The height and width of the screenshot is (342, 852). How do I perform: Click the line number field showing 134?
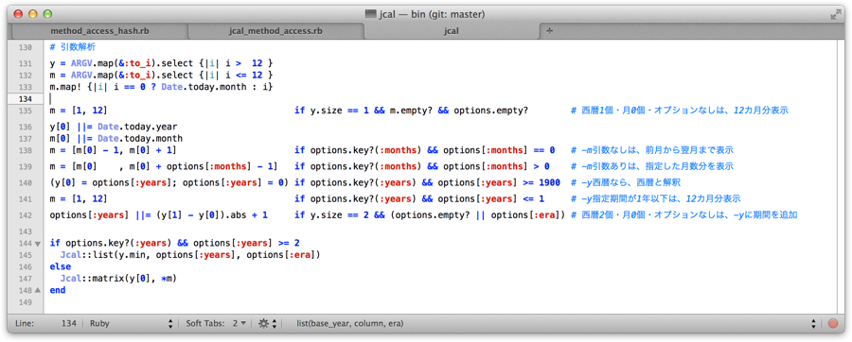68,323
